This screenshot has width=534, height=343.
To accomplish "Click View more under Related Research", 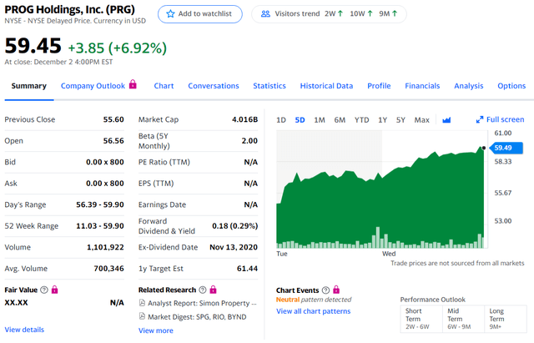I will point(156,330).
